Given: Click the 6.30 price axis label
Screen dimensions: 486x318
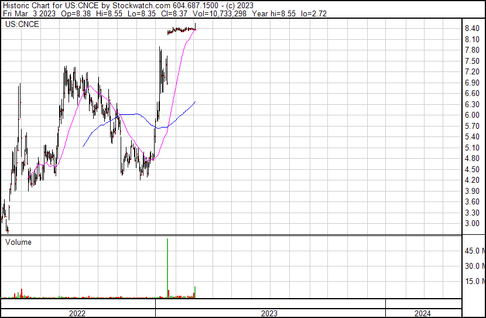Looking at the screenshot, I should tap(472, 104).
